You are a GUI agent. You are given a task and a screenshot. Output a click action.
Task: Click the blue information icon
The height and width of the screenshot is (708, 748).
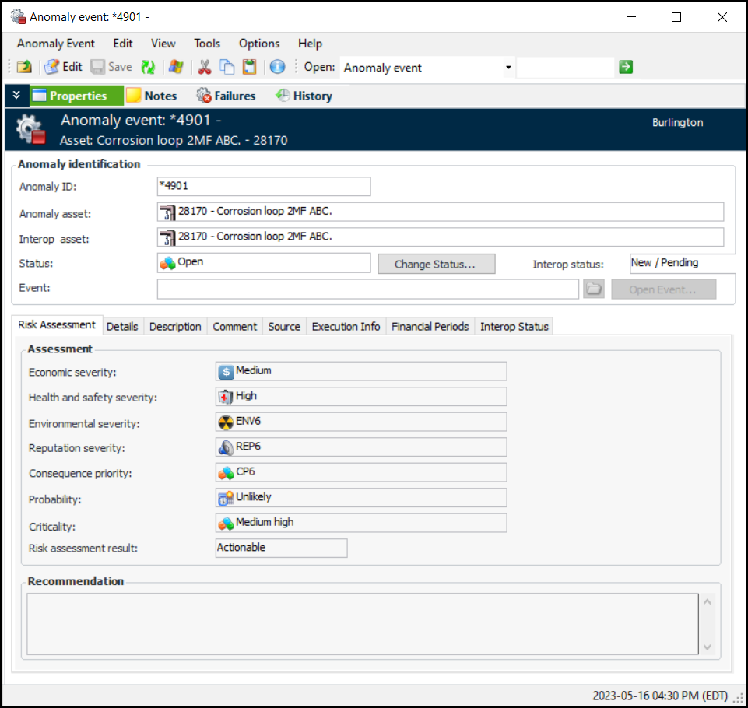point(277,68)
